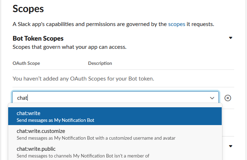247x160 pixels.
Task: Select the chat:write scope option
Action: click(x=115, y=116)
